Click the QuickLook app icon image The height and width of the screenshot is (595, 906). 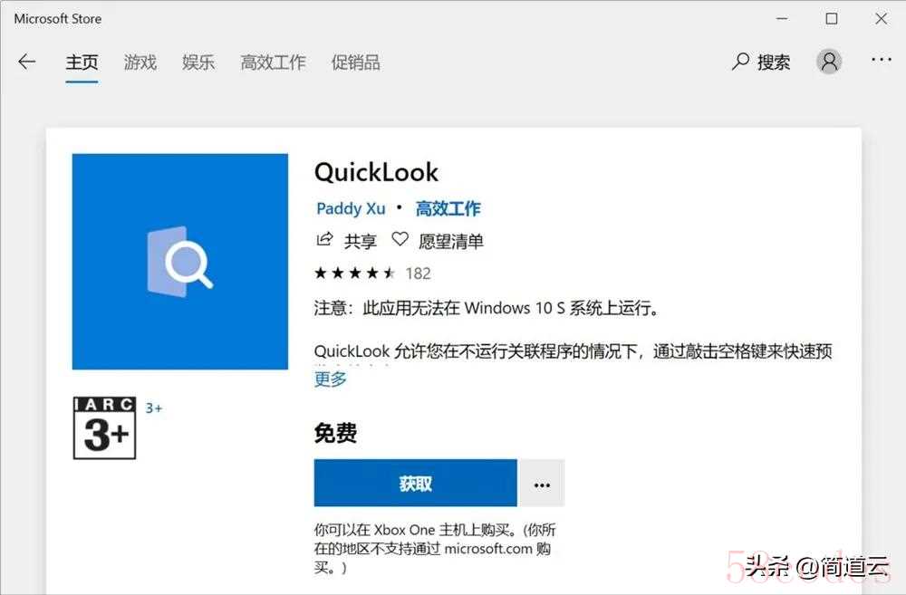tap(180, 261)
